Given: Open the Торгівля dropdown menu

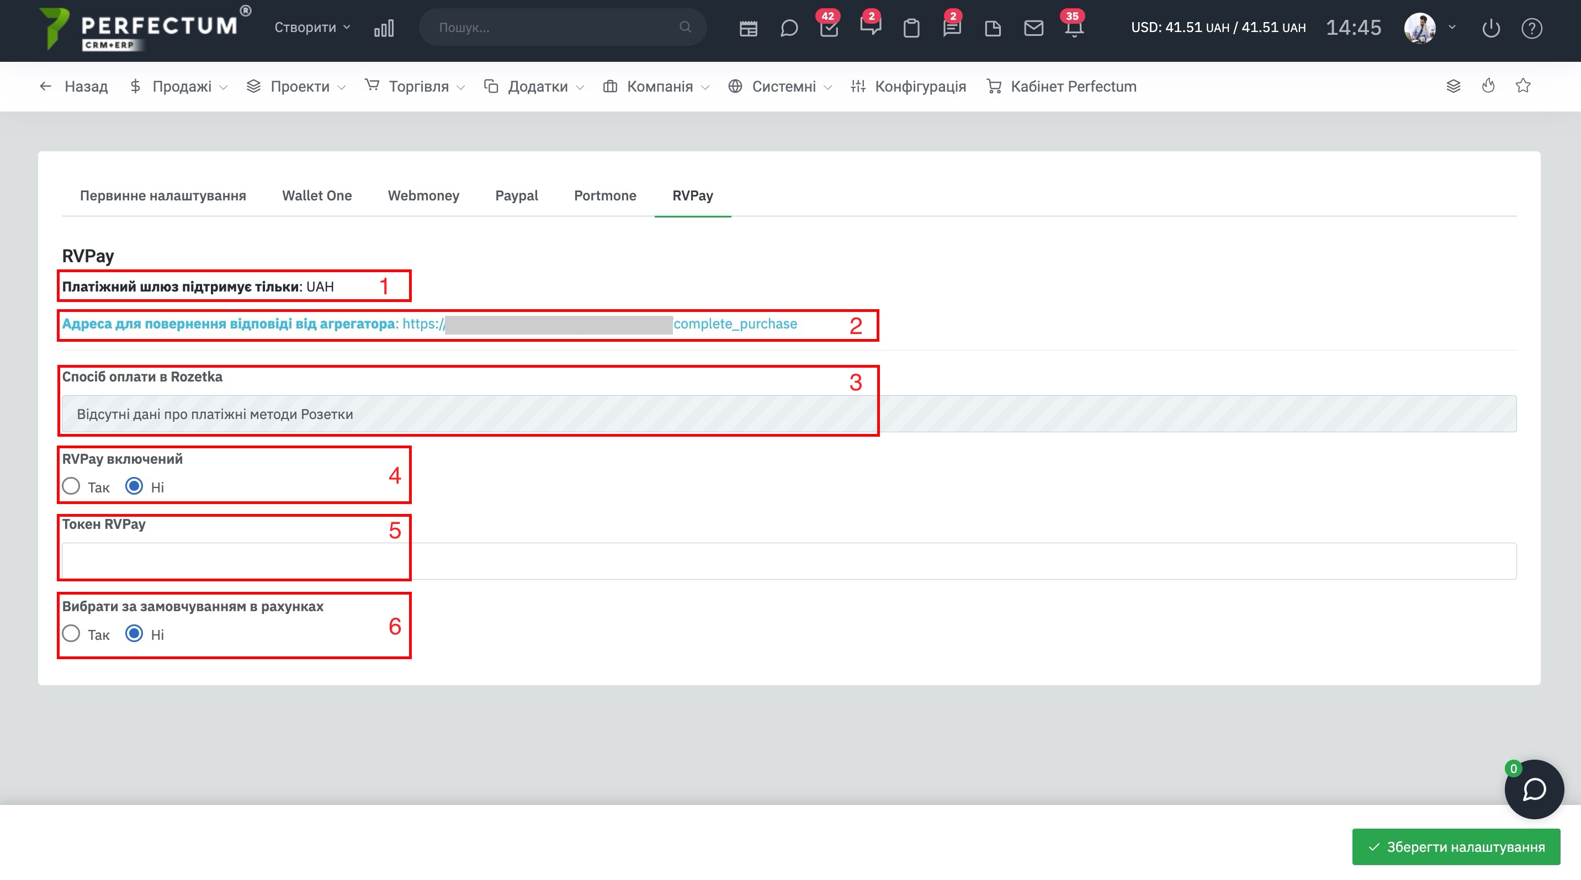Looking at the screenshot, I should point(418,87).
